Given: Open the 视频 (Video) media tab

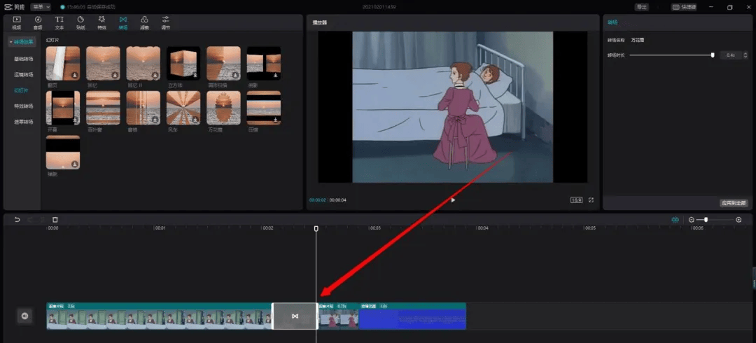Looking at the screenshot, I should coord(16,22).
